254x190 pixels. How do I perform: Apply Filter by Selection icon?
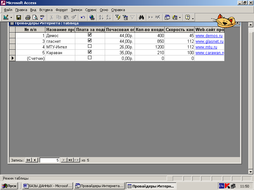click(x=118, y=17)
